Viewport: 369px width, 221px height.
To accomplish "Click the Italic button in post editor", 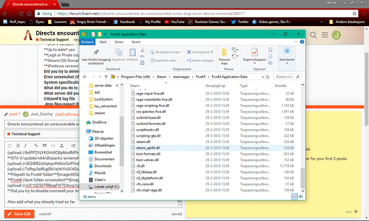I will click(26, 146).
